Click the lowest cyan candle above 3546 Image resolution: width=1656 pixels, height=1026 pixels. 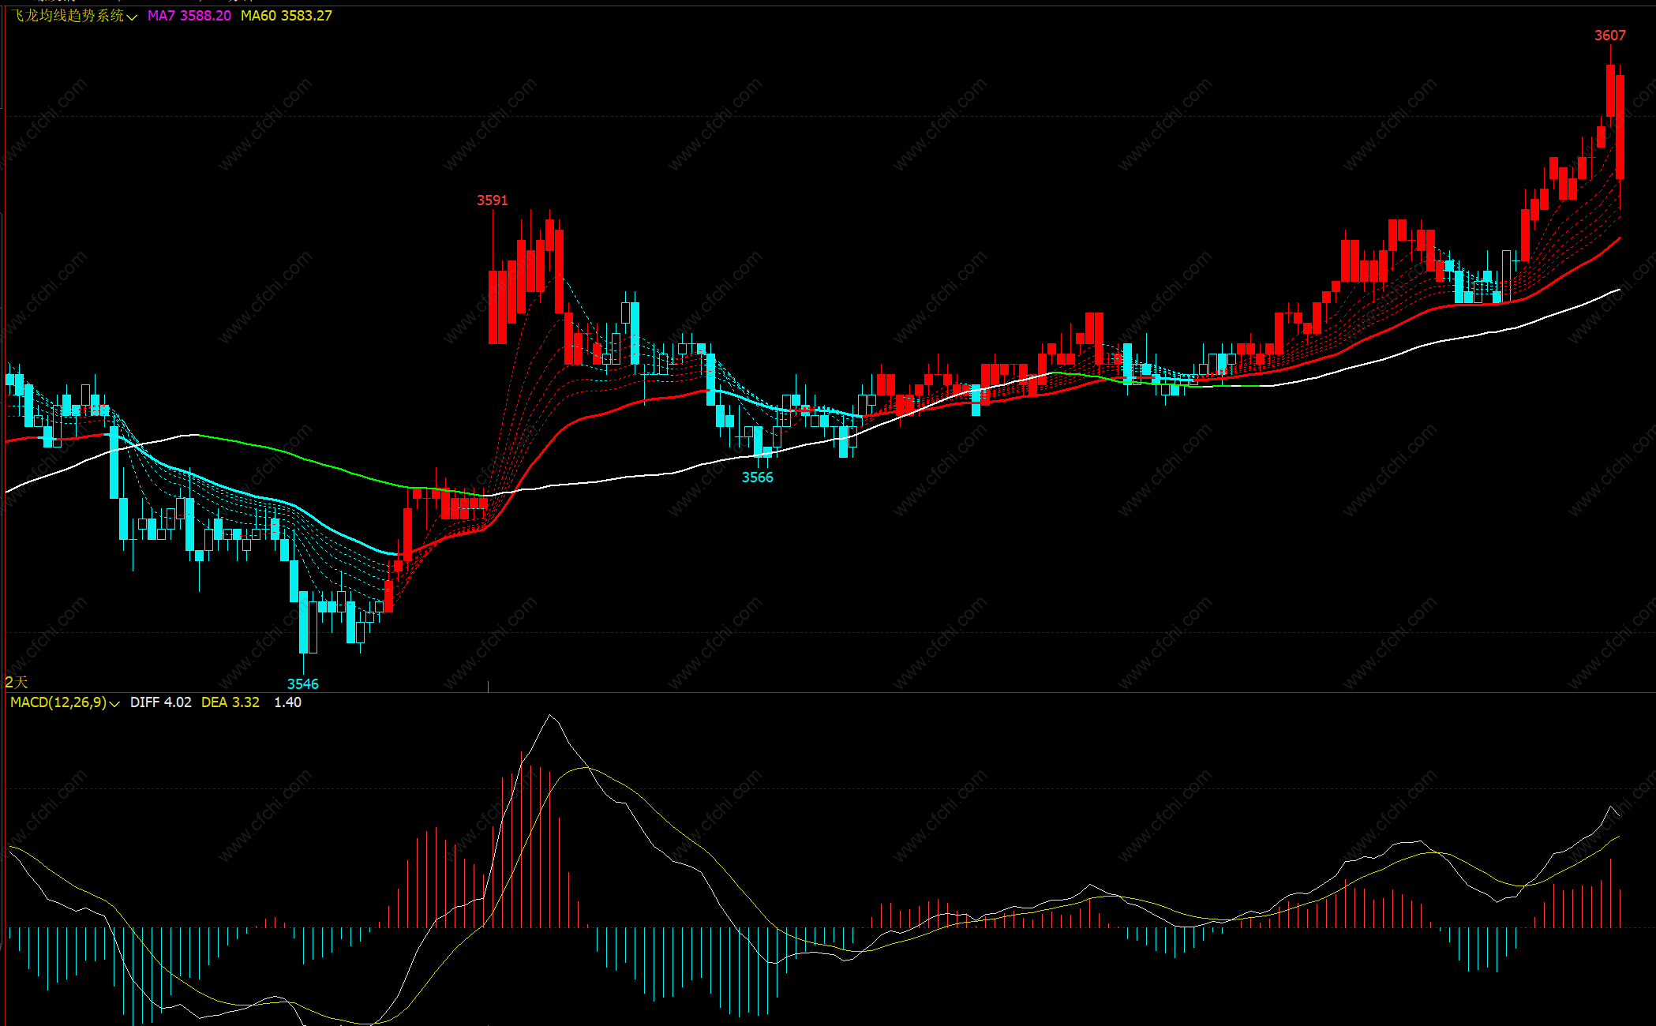click(303, 622)
